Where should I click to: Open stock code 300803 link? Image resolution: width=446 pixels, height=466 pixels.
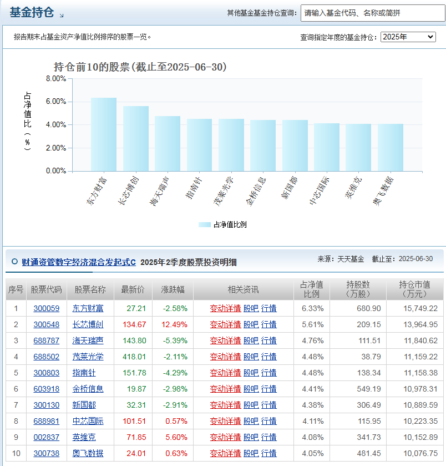(x=46, y=373)
